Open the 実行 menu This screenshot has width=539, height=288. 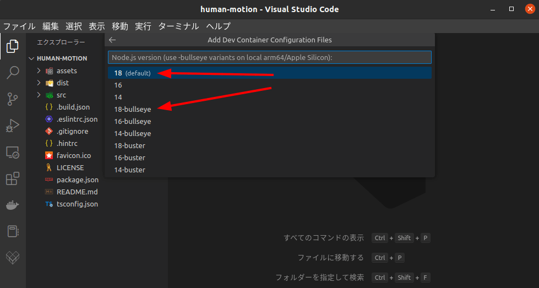click(143, 26)
